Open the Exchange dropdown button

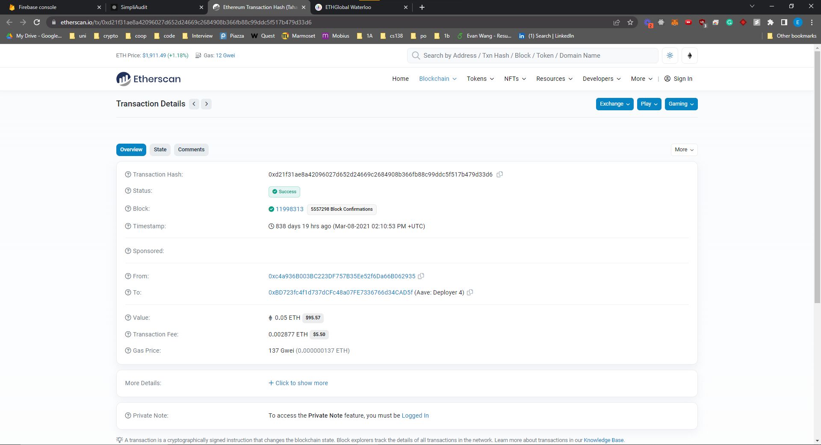click(614, 104)
